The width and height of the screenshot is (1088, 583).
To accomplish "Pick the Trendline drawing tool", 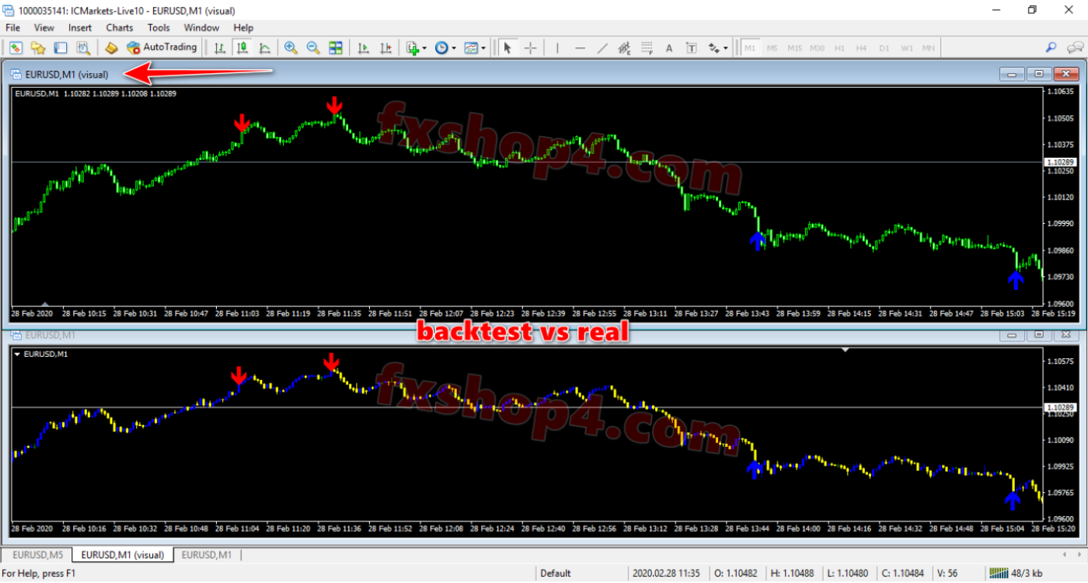I will pyautogui.click(x=602, y=47).
